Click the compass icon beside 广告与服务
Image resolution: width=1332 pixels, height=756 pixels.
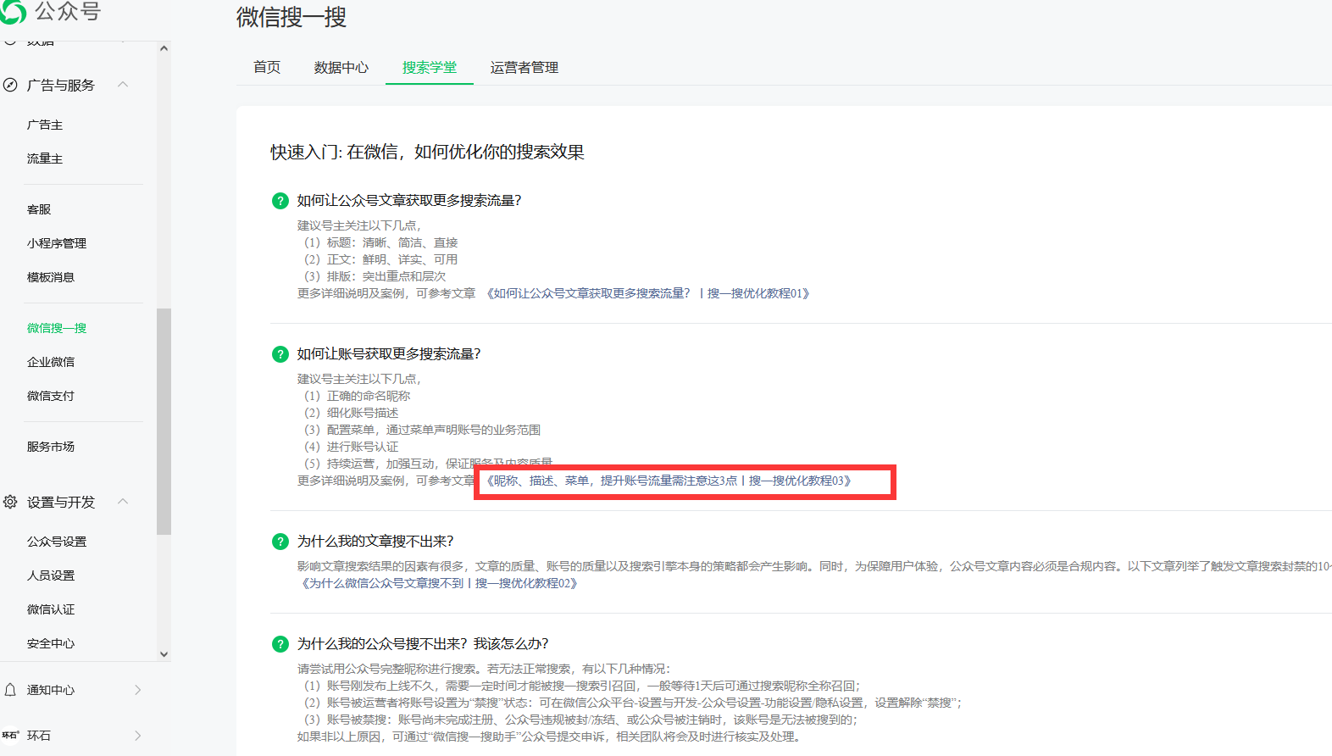pos(10,85)
